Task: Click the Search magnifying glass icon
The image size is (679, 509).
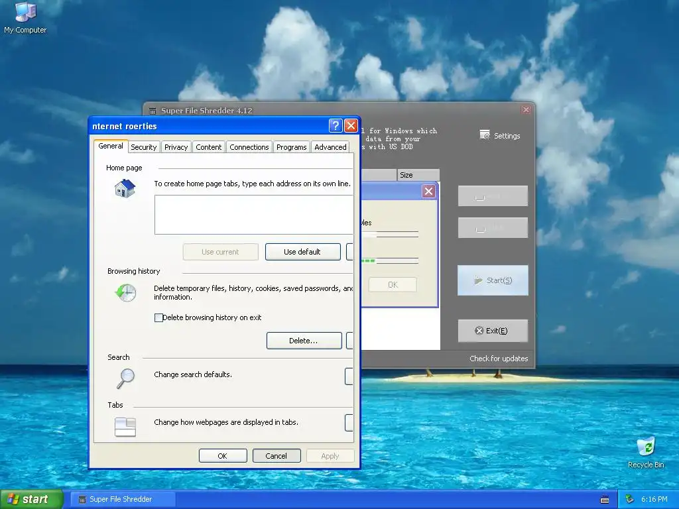Action: point(125,378)
